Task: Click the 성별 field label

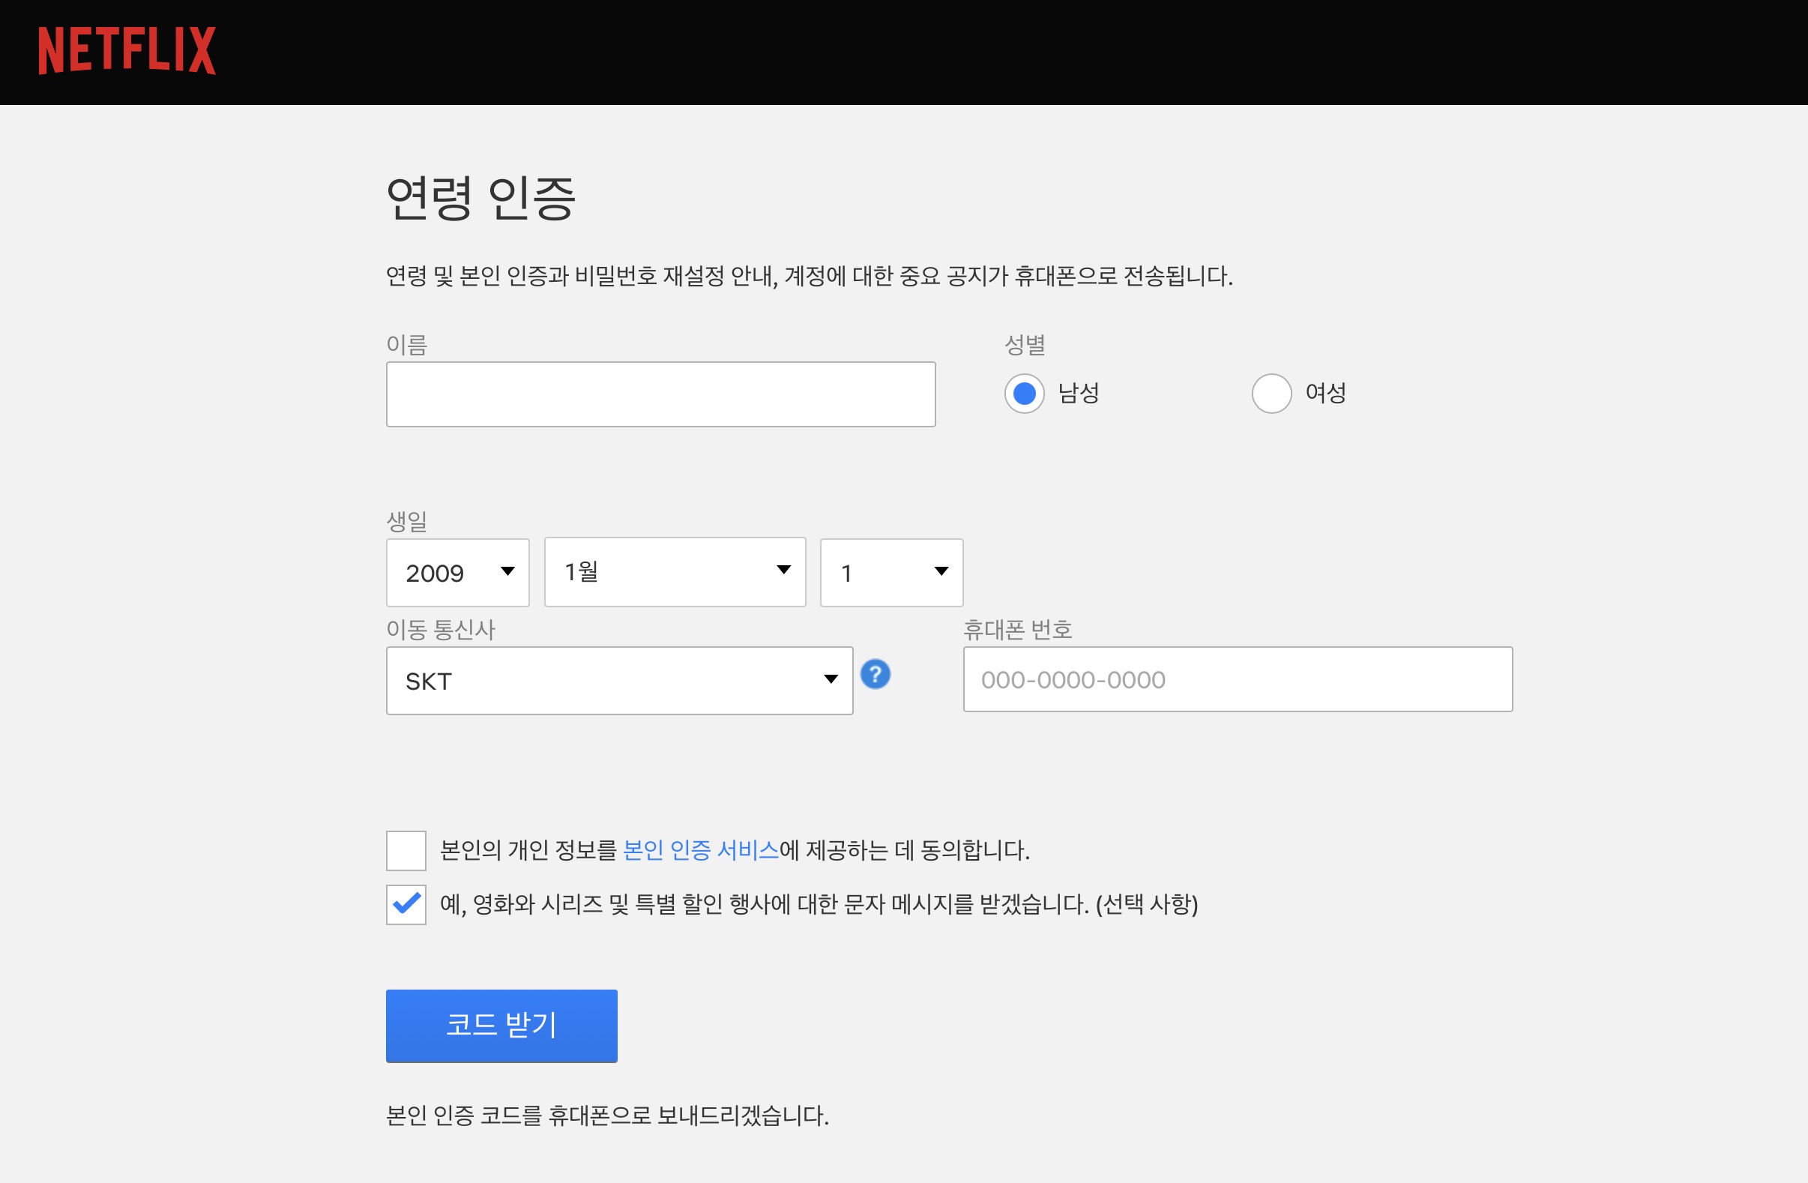Action: point(1023,346)
